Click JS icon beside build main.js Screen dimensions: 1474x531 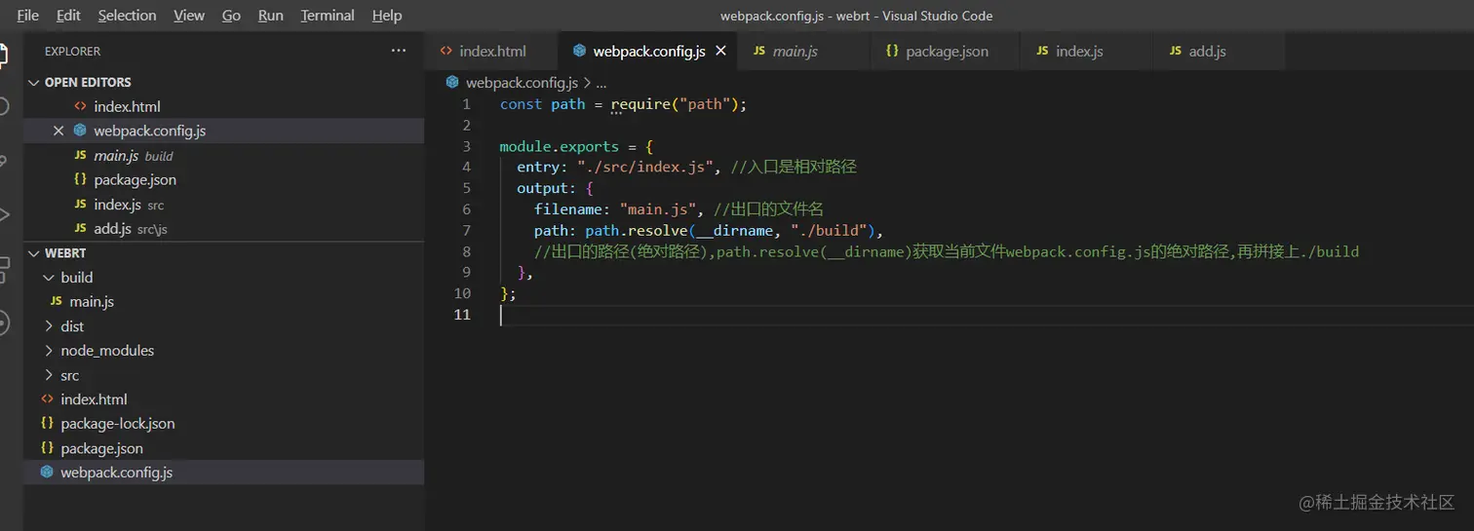point(57,302)
